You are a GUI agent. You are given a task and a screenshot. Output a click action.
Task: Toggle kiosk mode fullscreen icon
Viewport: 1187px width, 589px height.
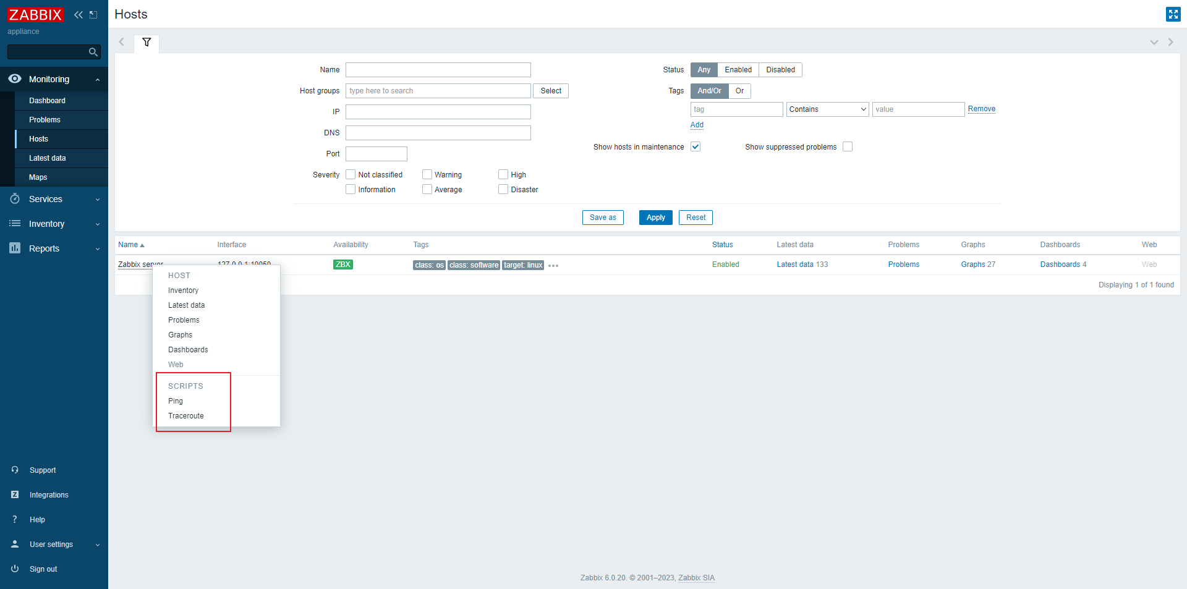pyautogui.click(x=1173, y=14)
